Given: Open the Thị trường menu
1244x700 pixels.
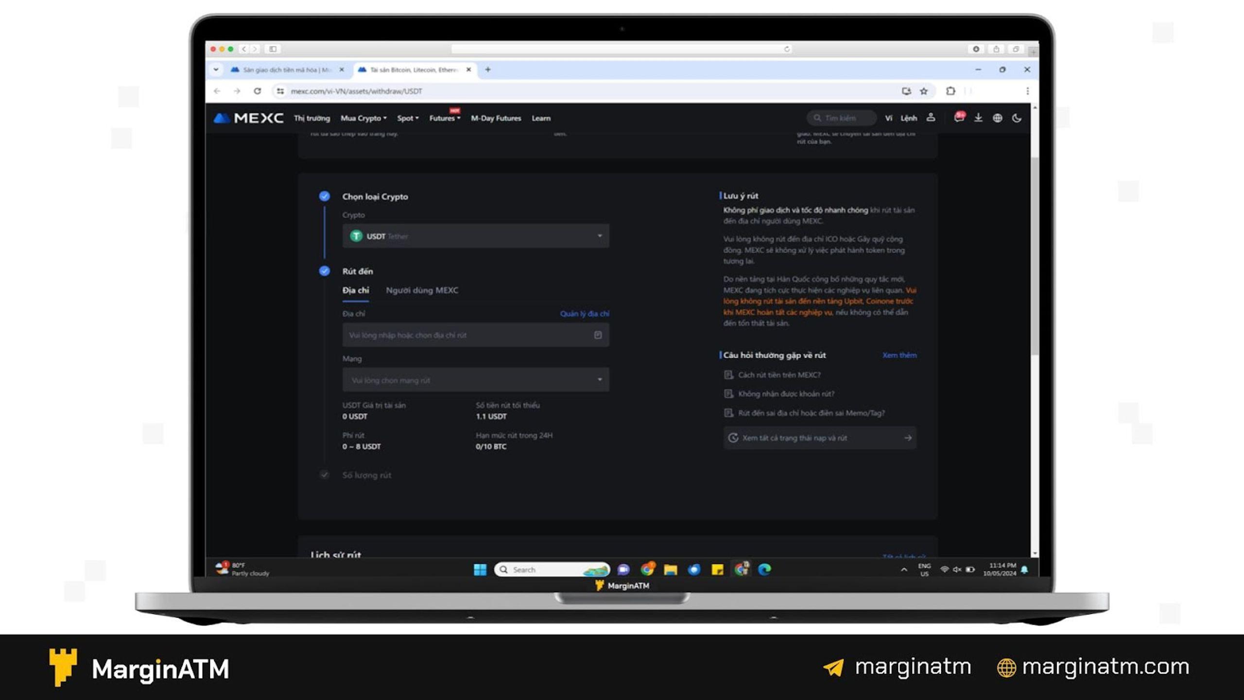Looking at the screenshot, I should pyautogui.click(x=311, y=118).
